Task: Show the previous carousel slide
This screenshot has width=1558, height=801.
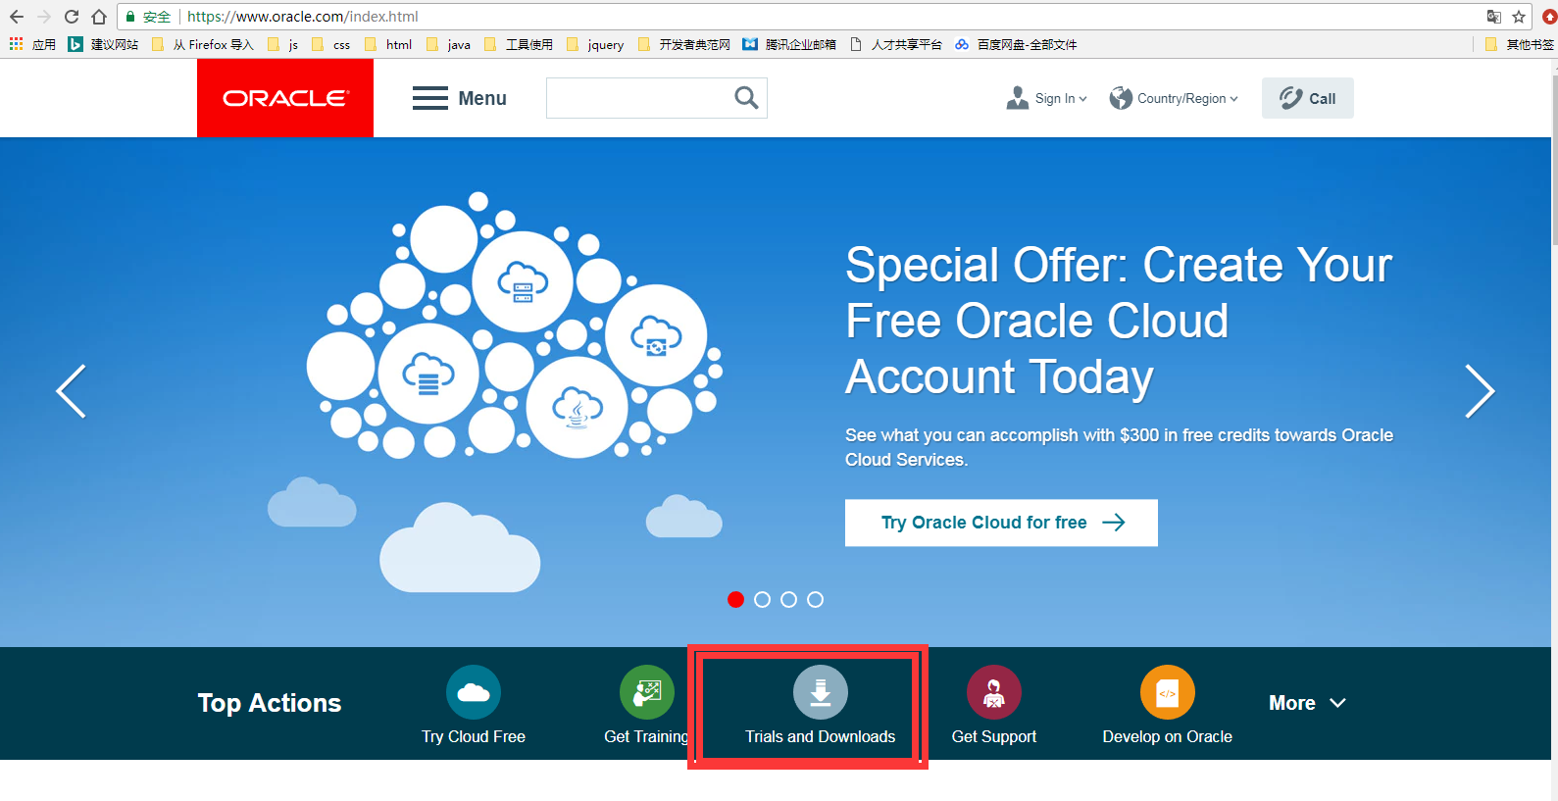Action: tap(71, 391)
